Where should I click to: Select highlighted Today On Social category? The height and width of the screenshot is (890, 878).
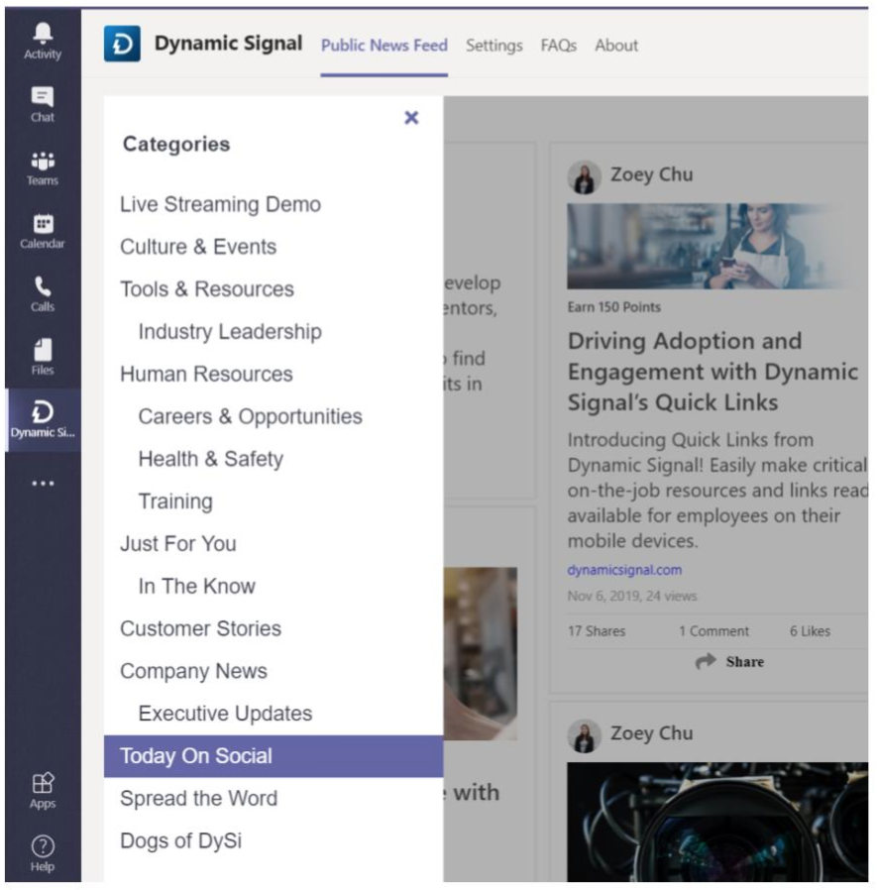pyautogui.click(x=274, y=756)
